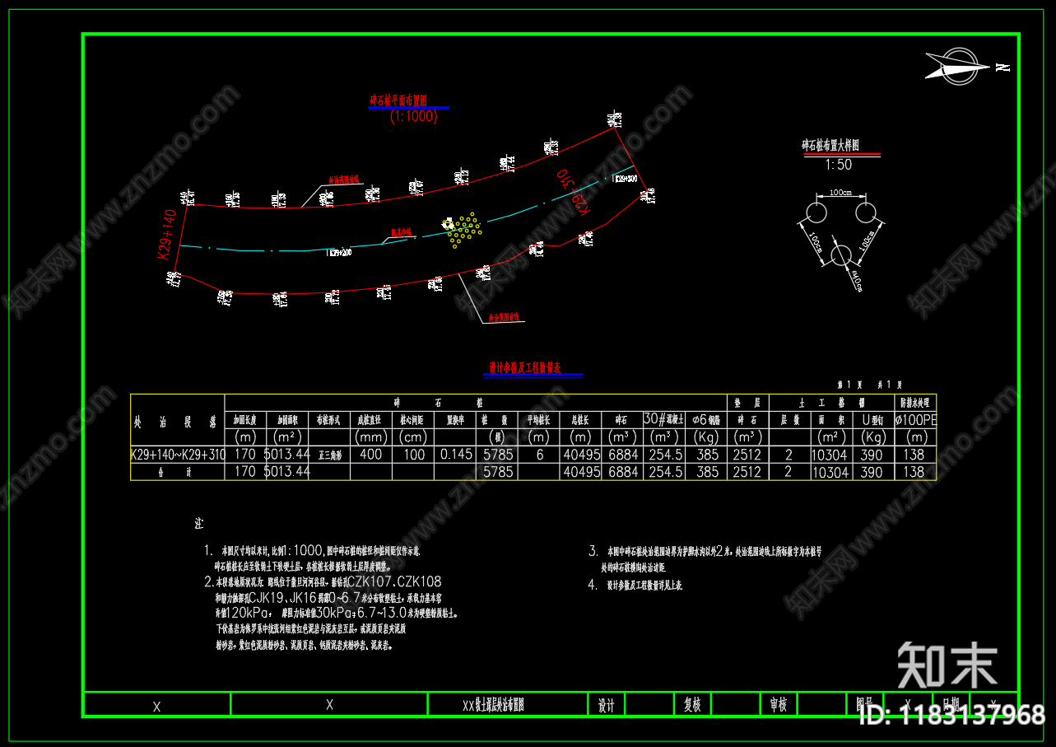Image resolution: width=1056 pixels, height=747 pixels.
Task: Select the page indicator '第1页 共1页'
Action: [869, 385]
